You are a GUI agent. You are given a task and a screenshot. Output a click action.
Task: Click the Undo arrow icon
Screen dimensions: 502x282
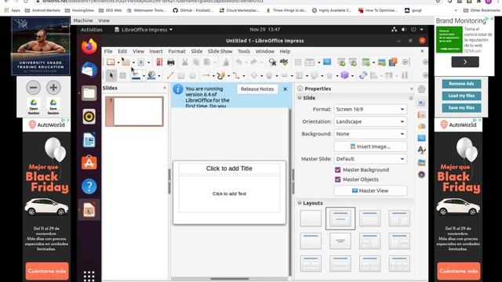pos(238,62)
